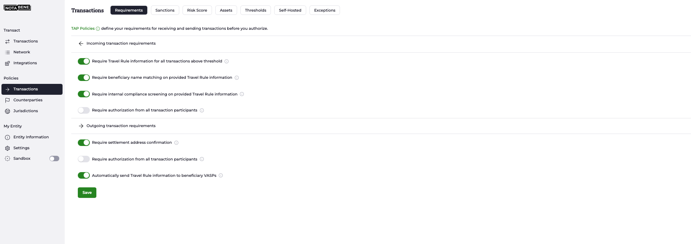Toggle Require internal compliance screening switch
The width and height of the screenshot is (696, 244).
point(84,94)
